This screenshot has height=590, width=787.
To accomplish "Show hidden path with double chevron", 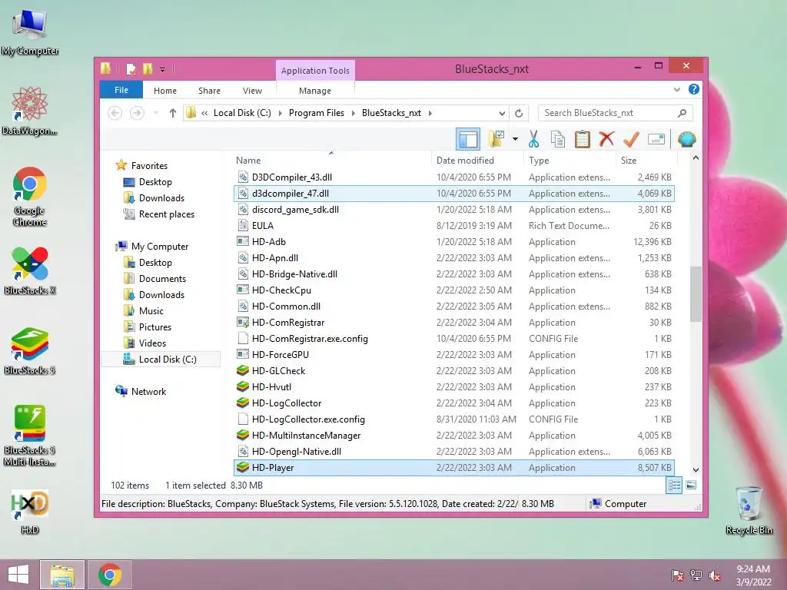I will pos(204,114).
